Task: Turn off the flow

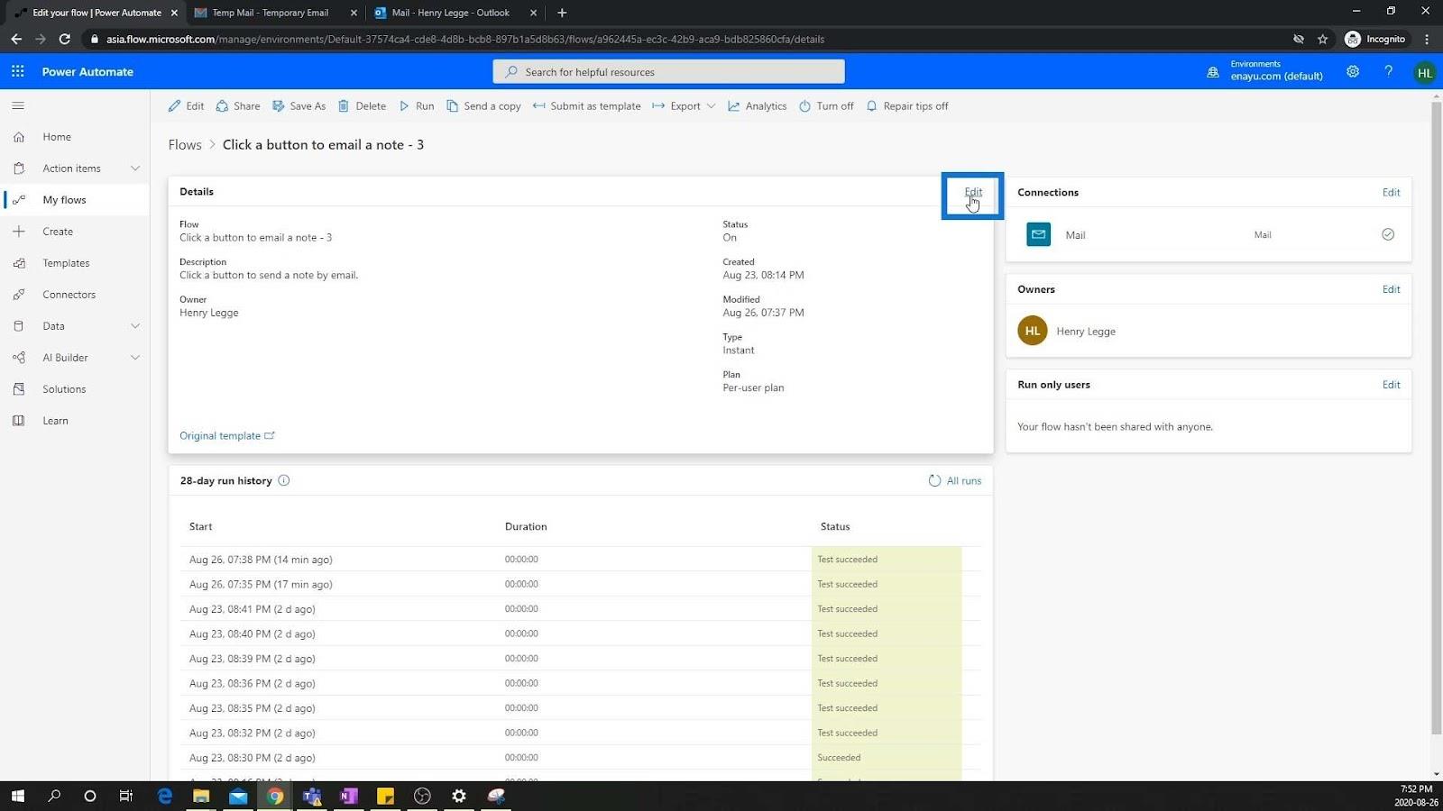Action: [x=826, y=106]
